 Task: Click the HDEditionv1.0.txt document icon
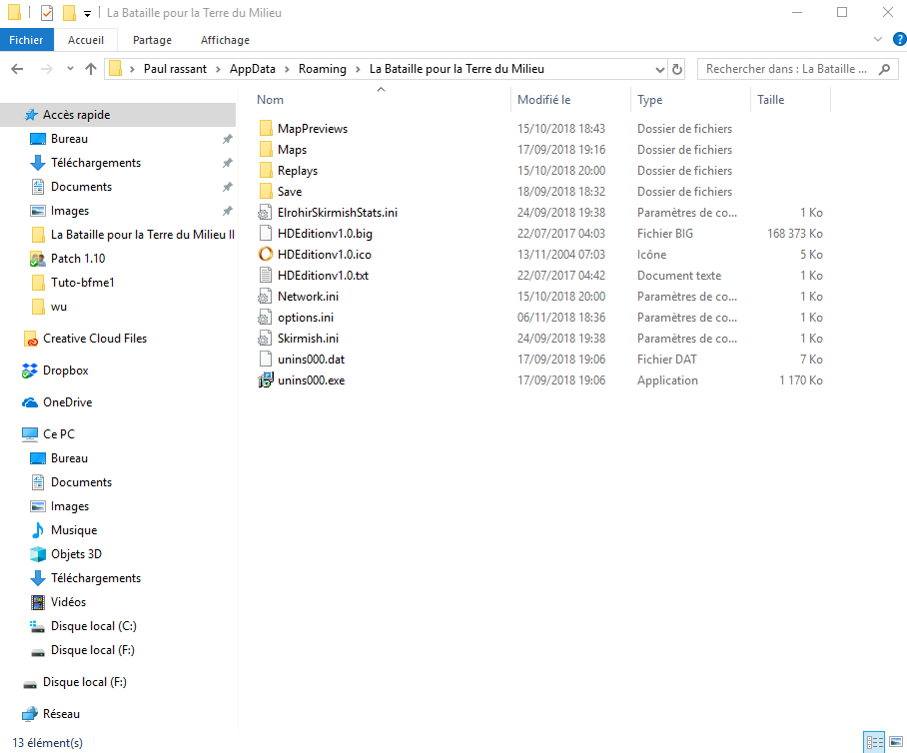point(265,275)
